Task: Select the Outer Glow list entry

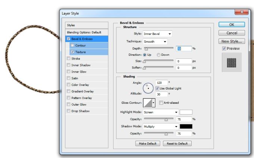Action: click(87, 104)
